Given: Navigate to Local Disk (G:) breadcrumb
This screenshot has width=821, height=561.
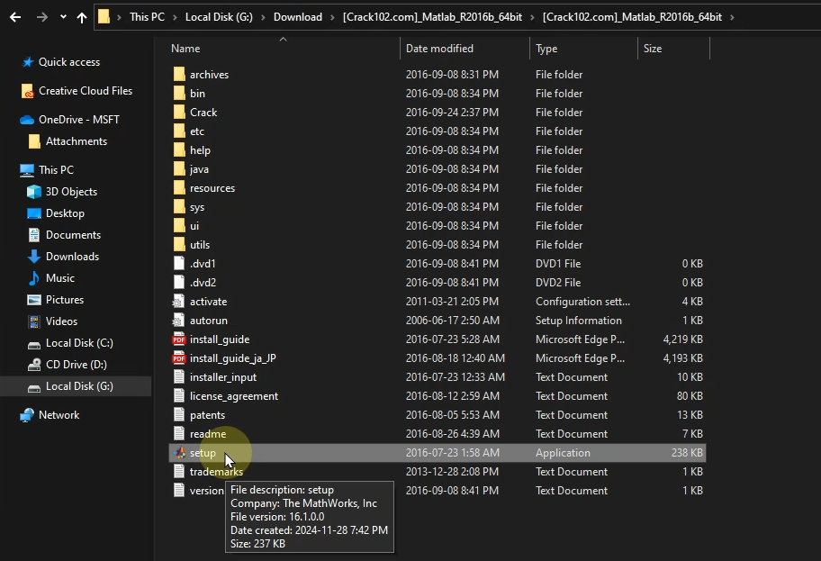Looking at the screenshot, I should click(x=224, y=17).
